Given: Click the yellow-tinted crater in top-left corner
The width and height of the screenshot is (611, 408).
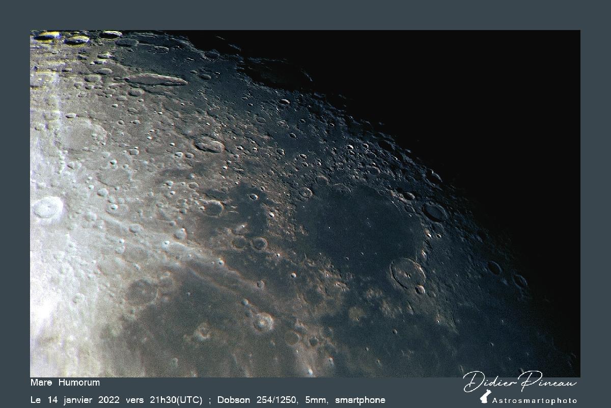Looking at the screenshot, I should coord(47,36).
